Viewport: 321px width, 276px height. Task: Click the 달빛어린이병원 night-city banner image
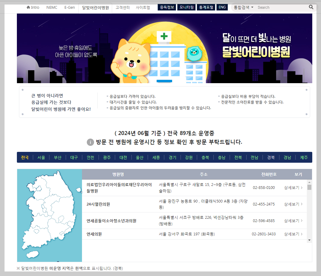(164, 48)
